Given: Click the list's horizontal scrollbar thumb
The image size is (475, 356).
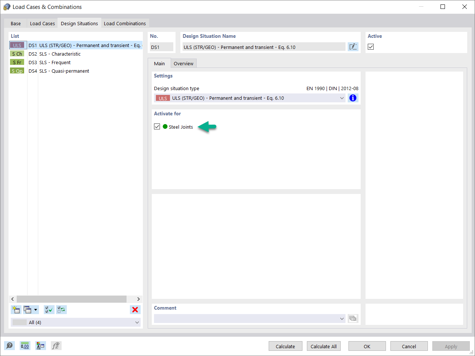Looking at the screenshot, I should [x=72, y=299].
